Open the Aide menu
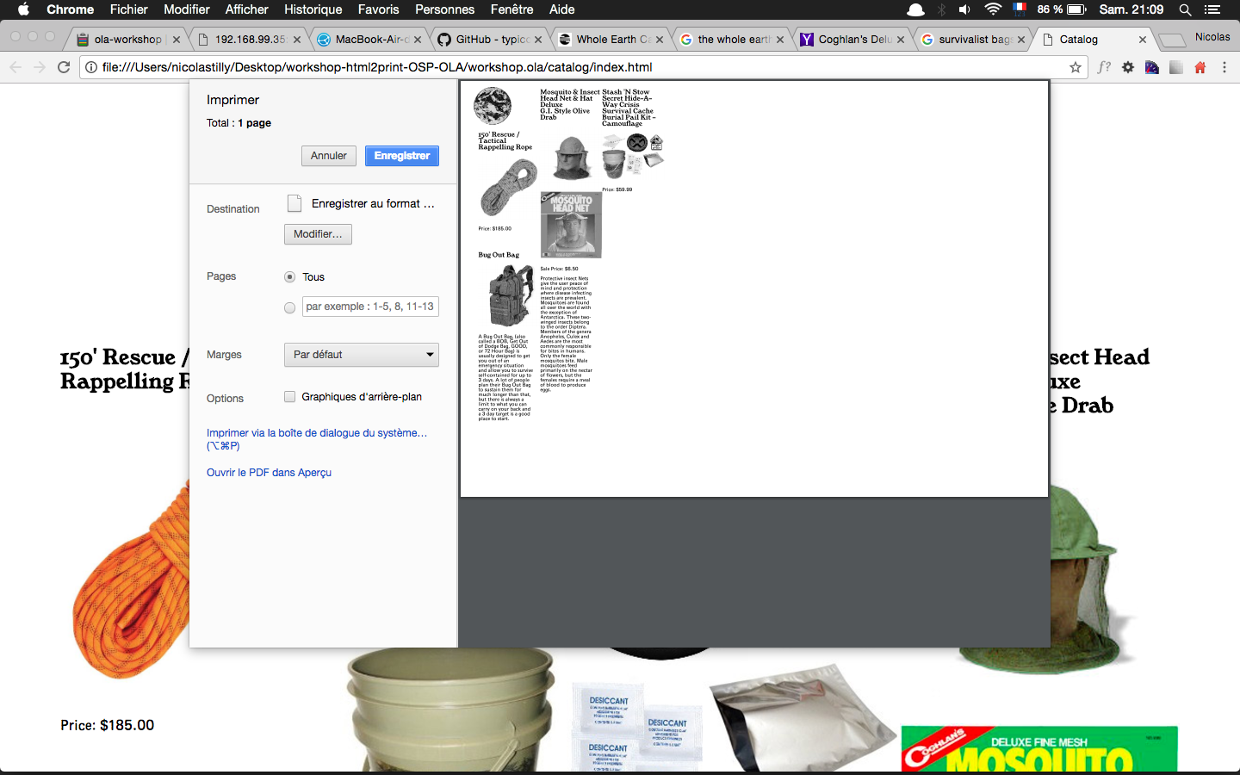The height and width of the screenshot is (775, 1240). 562,9
